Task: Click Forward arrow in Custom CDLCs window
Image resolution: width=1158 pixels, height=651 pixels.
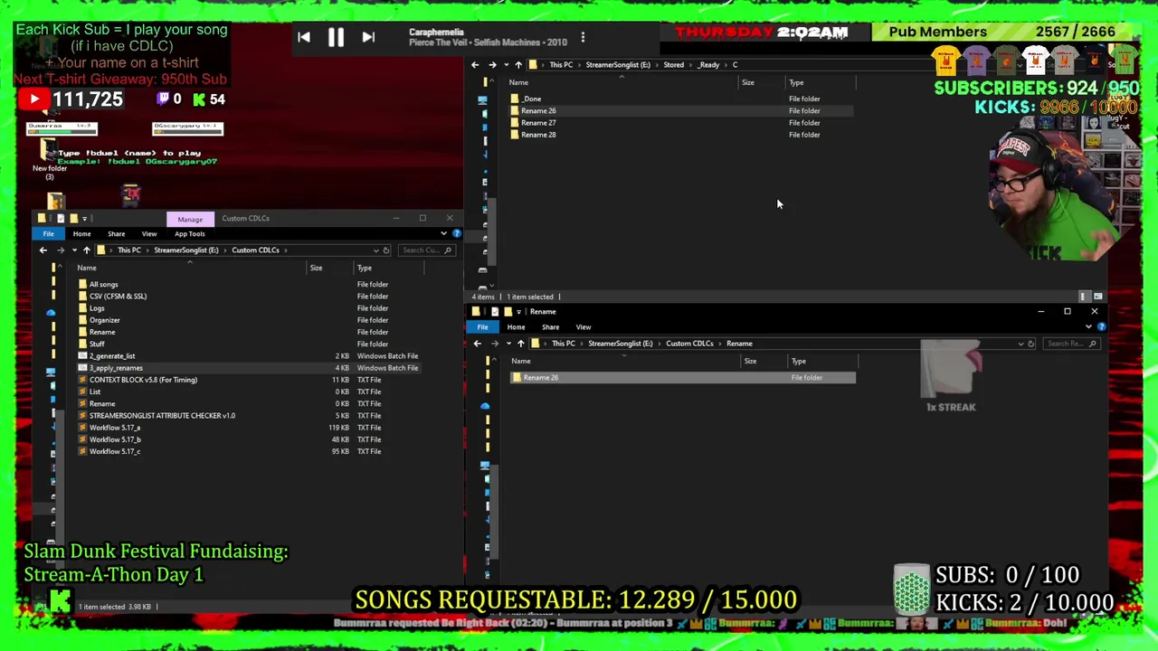Action: 61,250
